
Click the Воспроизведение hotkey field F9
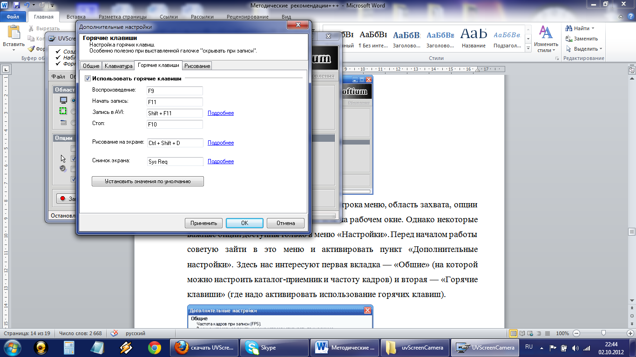(x=175, y=91)
